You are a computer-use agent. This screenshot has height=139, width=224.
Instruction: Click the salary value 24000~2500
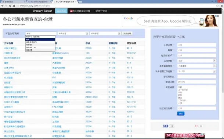(91, 97)
